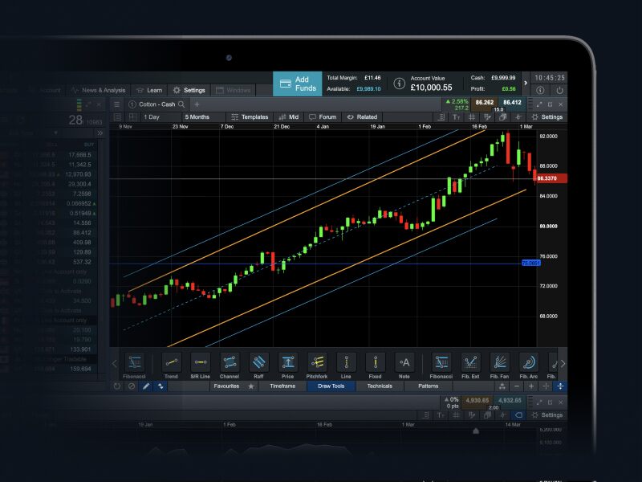Click the star icon next to Favourites
The height and width of the screenshot is (482, 642).
pos(251,386)
